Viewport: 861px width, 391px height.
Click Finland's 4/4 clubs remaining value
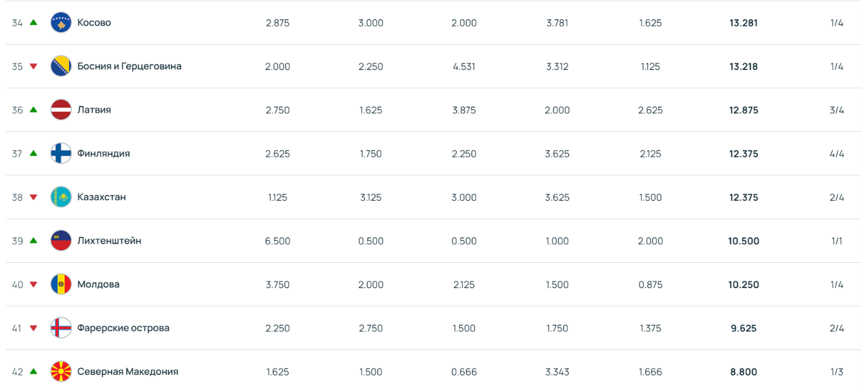(x=837, y=154)
